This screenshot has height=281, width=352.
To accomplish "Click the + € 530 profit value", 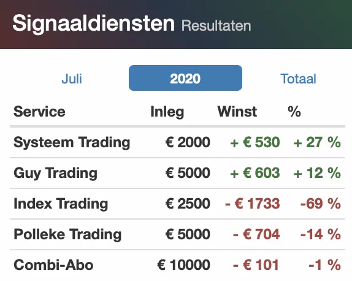I will [255, 142].
